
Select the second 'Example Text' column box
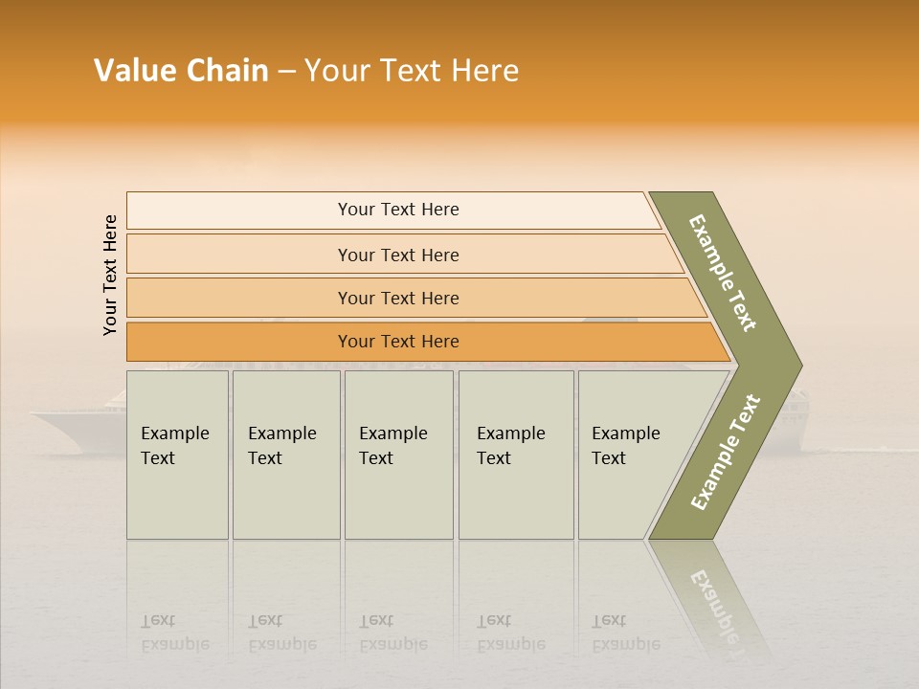[286, 455]
